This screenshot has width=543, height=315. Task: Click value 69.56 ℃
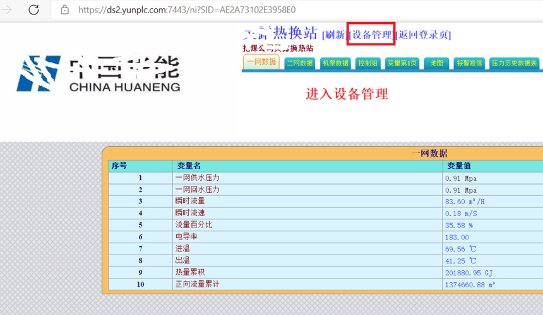pyautogui.click(x=461, y=249)
